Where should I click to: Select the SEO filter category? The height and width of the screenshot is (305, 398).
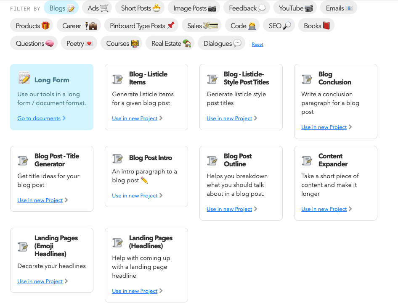[279, 26]
